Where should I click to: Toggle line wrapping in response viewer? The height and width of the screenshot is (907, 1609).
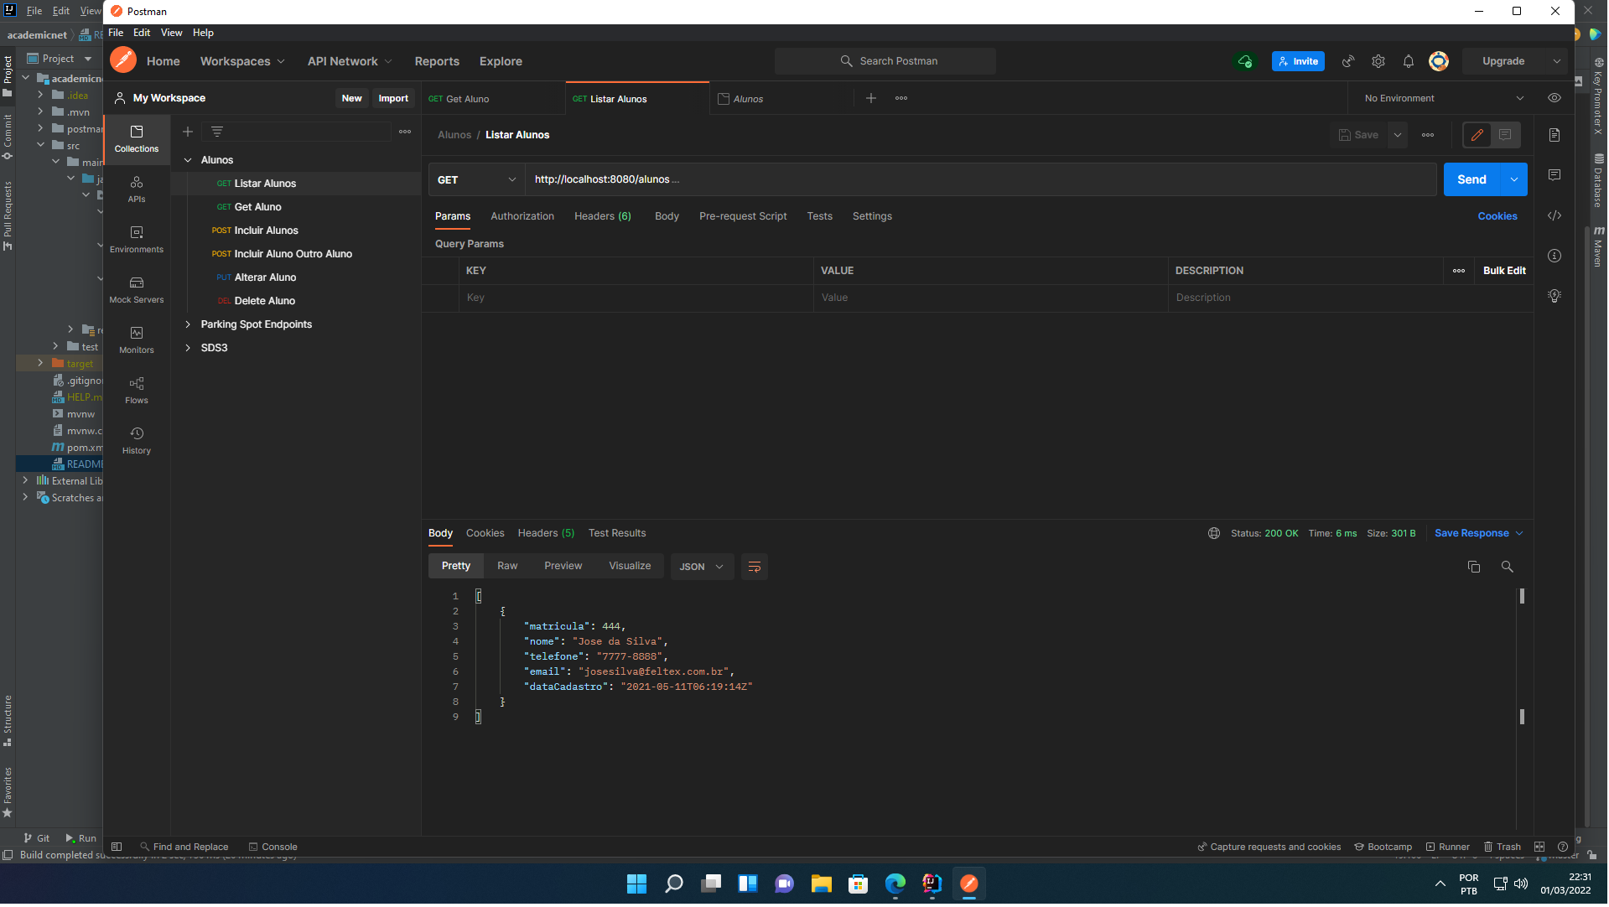(754, 567)
